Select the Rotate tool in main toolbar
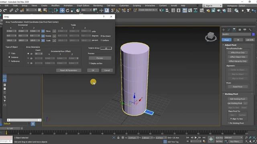The height and width of the screenshot is (144, 257). pos(67,10)
